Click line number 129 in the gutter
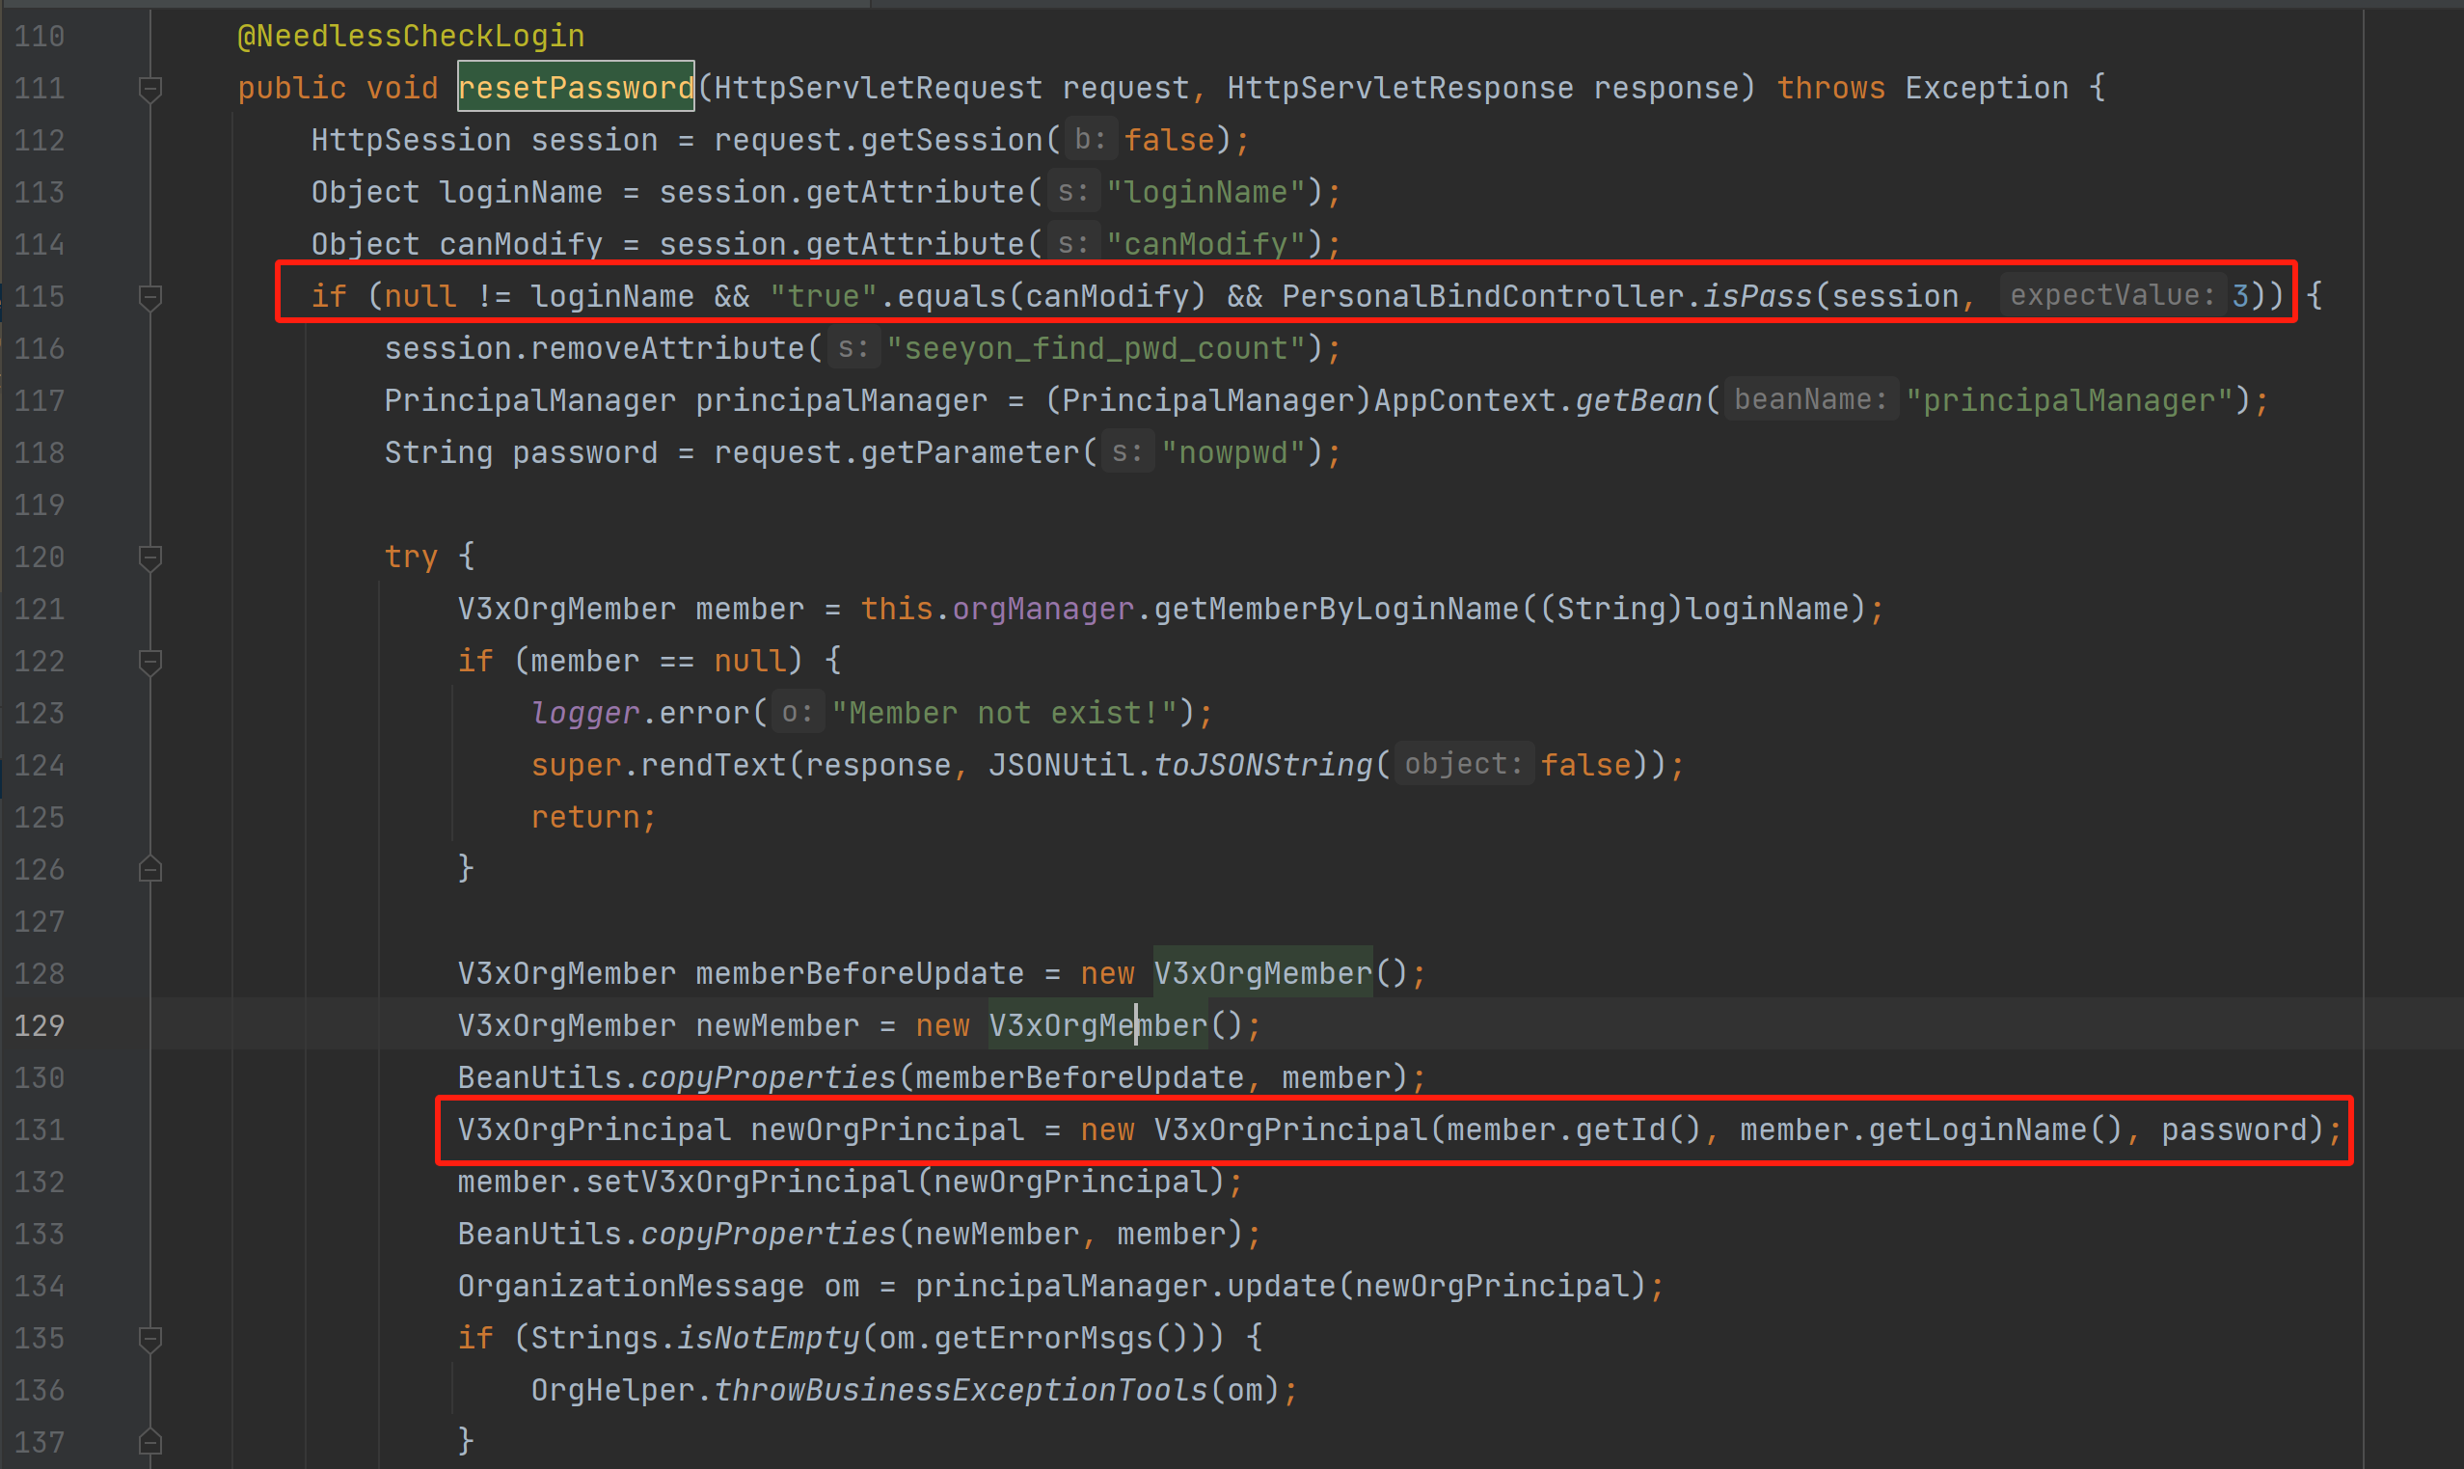The height and width of the screenshot is (1469, 2464). pos(40,1025)
